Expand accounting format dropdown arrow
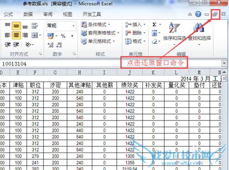Image resolution: width=229 pixels, height=170 pixels. [56, 36]
